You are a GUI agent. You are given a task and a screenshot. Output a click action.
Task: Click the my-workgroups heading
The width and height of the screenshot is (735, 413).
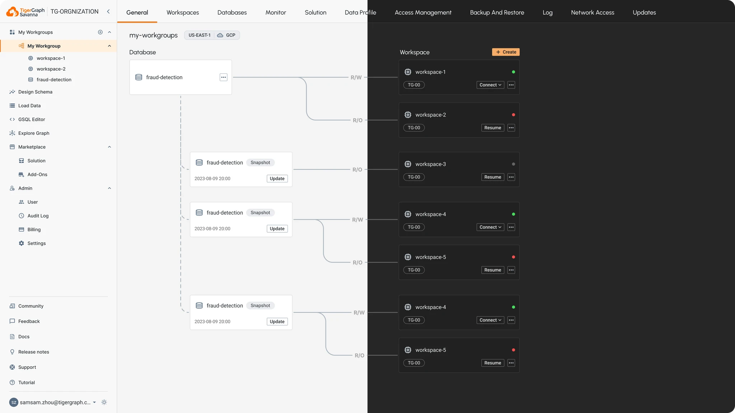coord(153,35)
